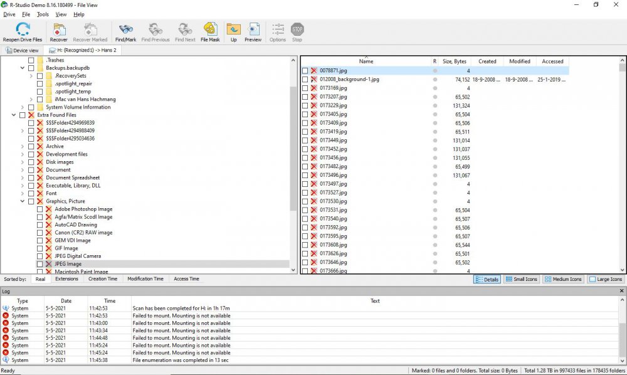Image resolution: width=627 pixels, height=375 pixels.
Task: Sort by Extensions
Action: click(66, 279)
